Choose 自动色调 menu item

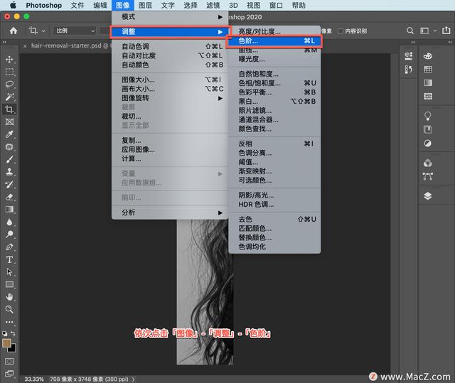(170, 46)
